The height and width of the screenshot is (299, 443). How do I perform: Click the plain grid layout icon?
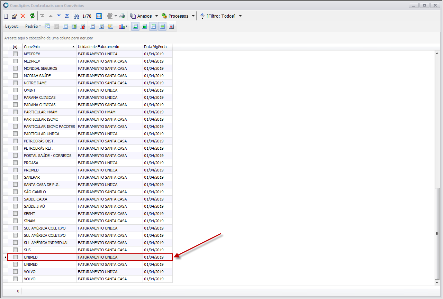[65, 26]
